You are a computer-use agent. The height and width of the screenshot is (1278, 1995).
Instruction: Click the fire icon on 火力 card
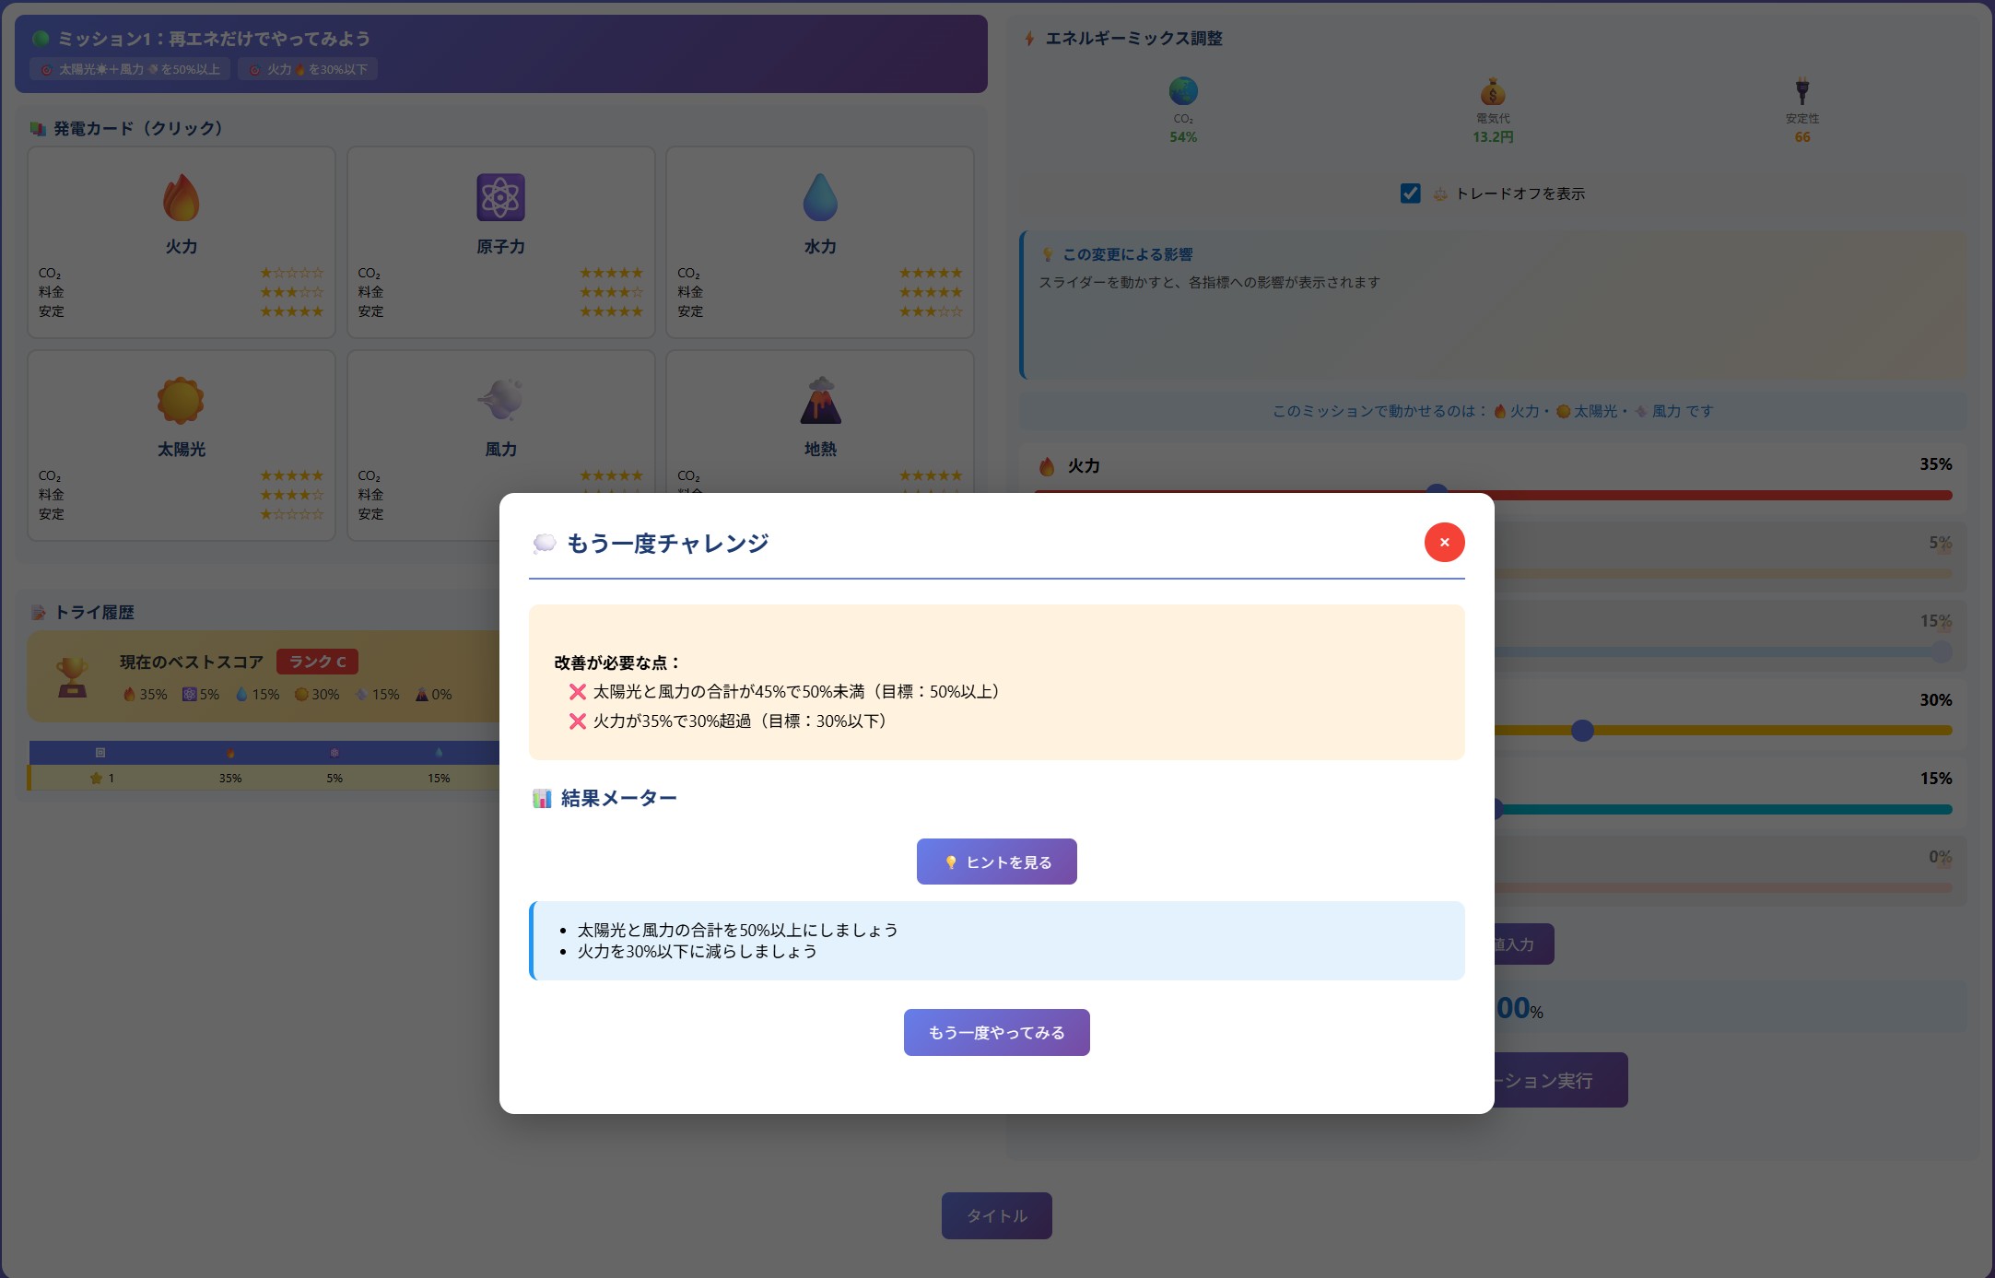[x=182, y=197]
